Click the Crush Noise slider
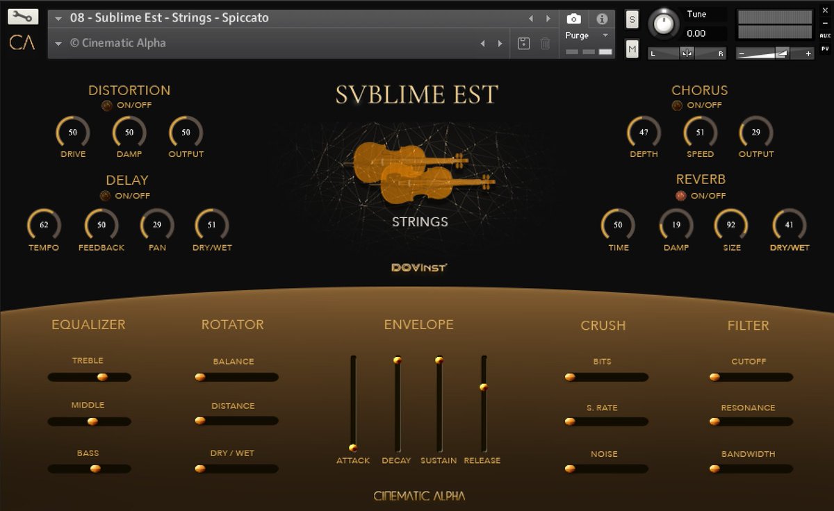This screenshot has width=834, height=511. (607, 469)
